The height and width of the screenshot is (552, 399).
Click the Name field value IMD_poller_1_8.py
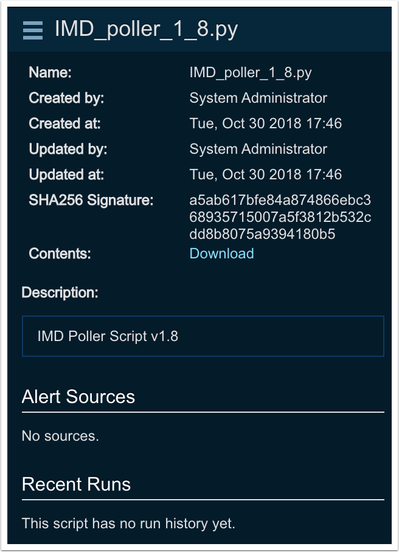click(x=250, y=73)
